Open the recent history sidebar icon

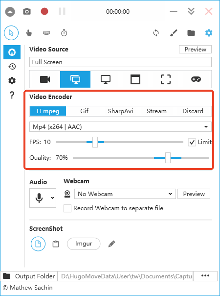[x=12, y=67]
